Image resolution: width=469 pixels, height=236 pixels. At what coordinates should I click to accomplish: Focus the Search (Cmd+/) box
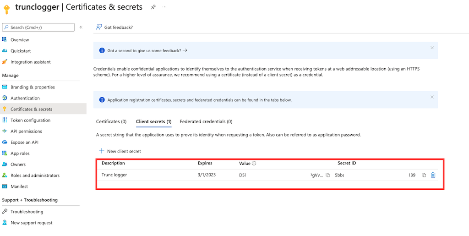pos(38,27)
